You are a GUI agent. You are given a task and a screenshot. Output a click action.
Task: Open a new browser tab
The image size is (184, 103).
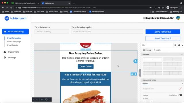[x=74, y=3]
